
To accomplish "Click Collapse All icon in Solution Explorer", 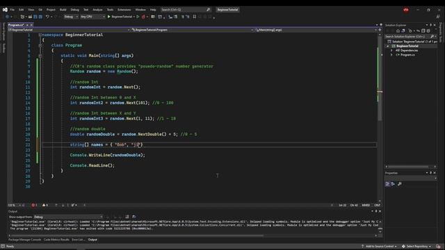I will coord(423,31).
